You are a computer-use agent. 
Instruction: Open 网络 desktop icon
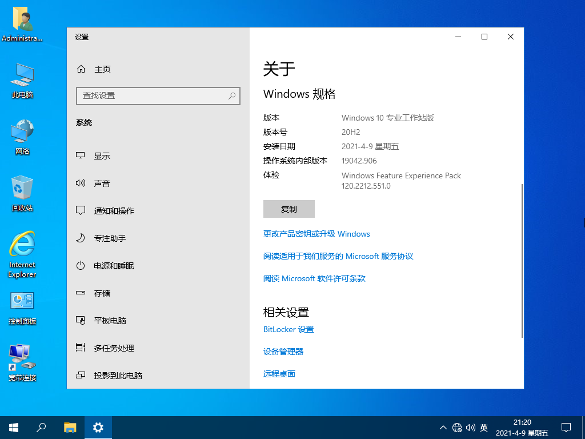[22, 137]
